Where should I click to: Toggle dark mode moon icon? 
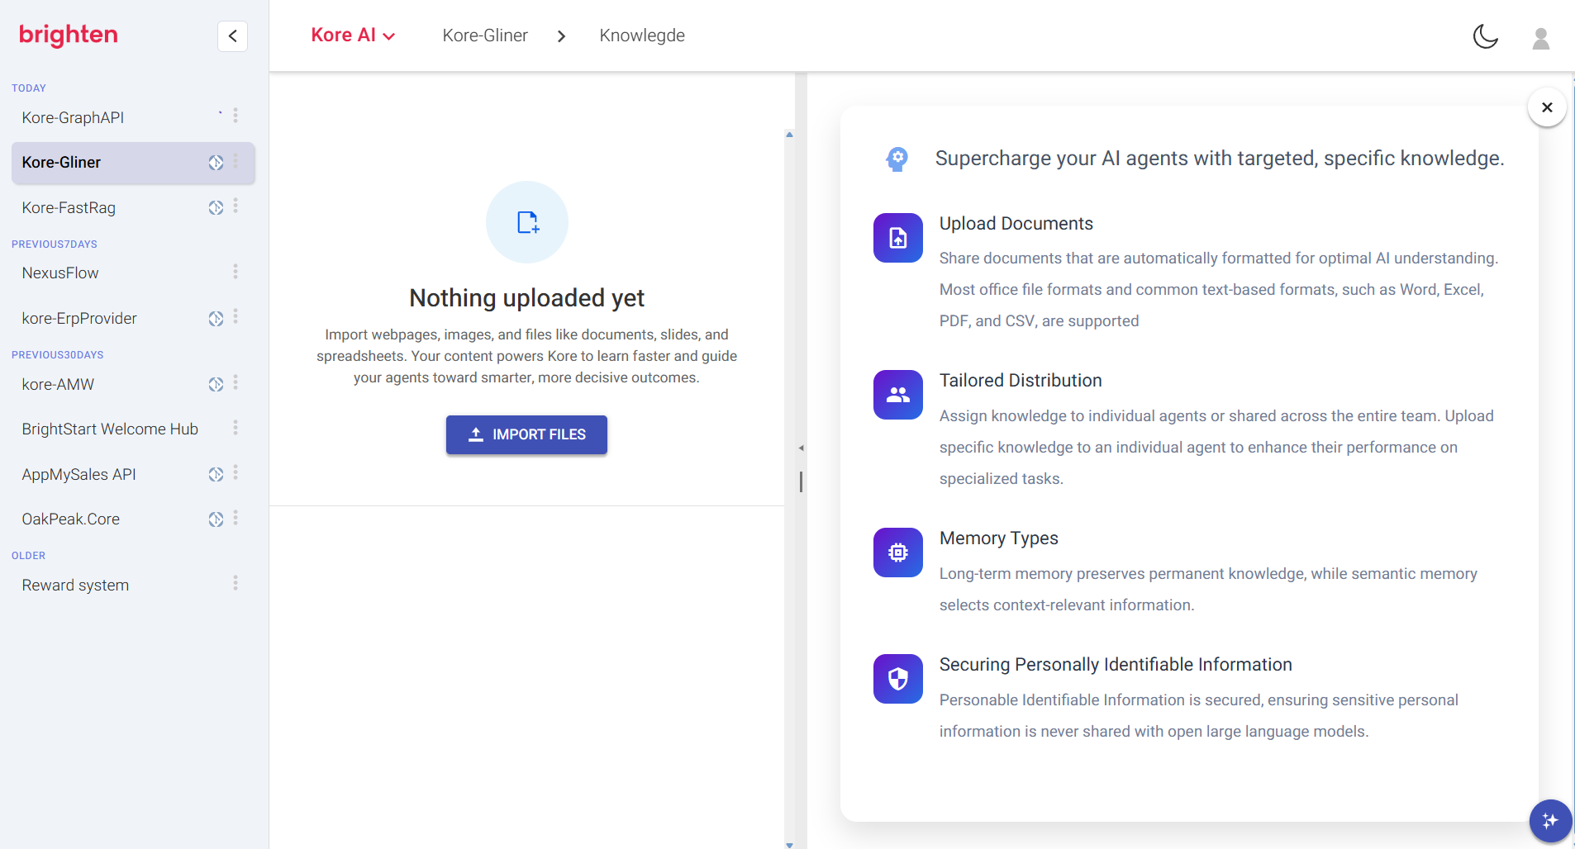click(1485, 36)
